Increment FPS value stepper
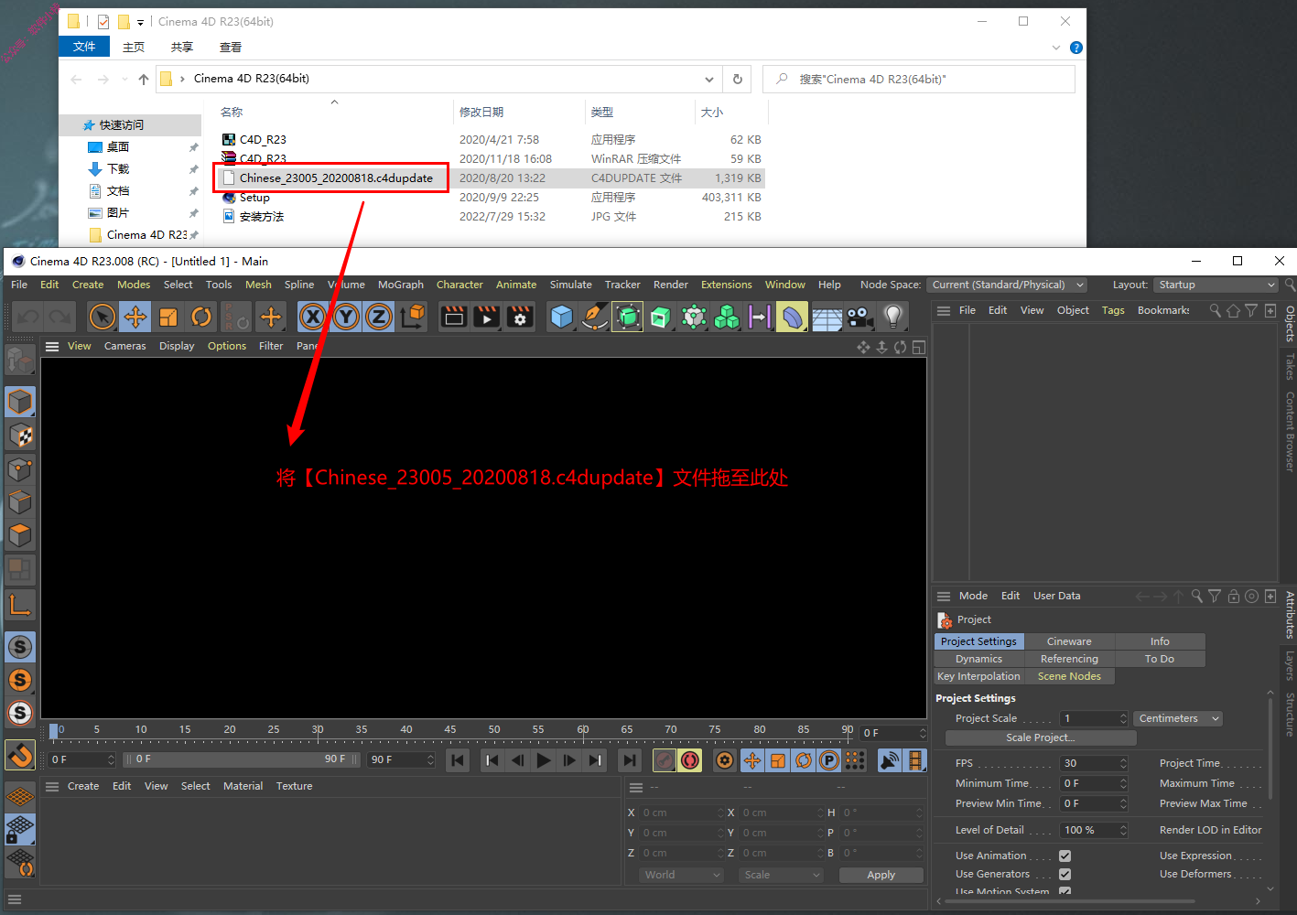Screen dimensions: 1297x915 click(x=1123, y=760)
